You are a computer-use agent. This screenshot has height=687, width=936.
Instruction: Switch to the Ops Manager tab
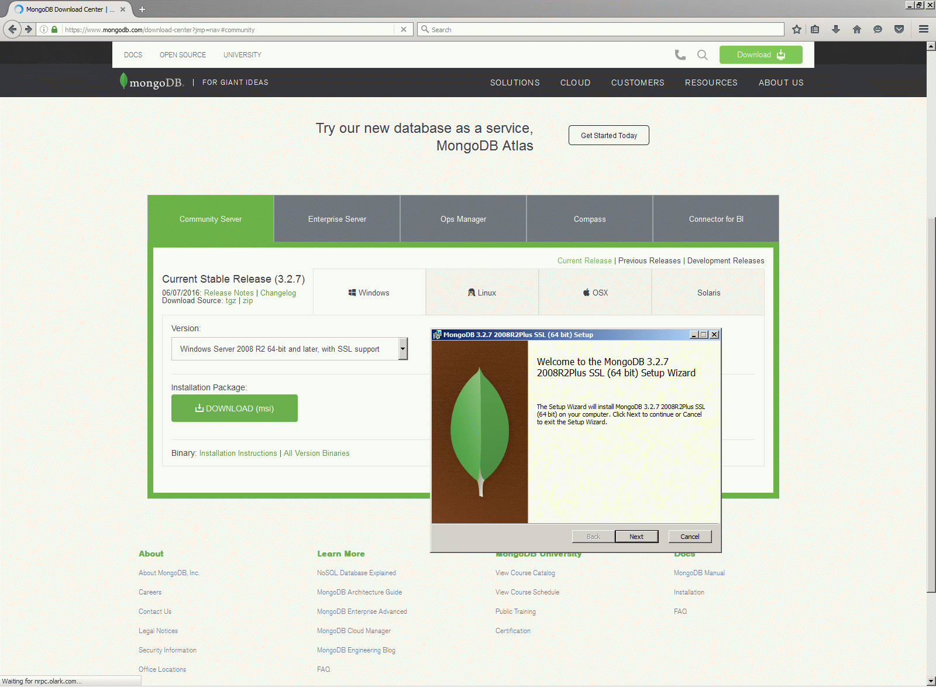[463, 219]
